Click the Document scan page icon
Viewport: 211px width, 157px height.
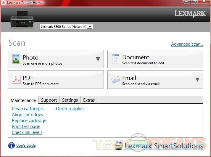pyautogui.click(x=115, y=59)
